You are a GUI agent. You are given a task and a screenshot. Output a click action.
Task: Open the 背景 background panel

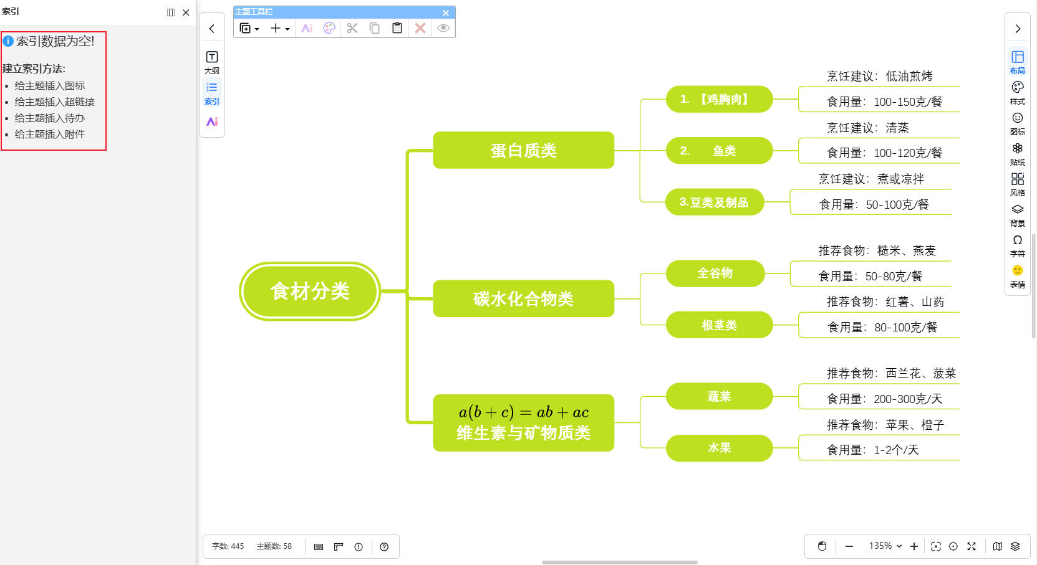(x=1017, y=215)
